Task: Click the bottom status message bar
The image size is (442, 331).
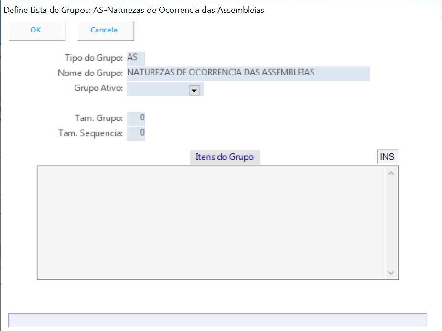Action: [x=217, y=320]
